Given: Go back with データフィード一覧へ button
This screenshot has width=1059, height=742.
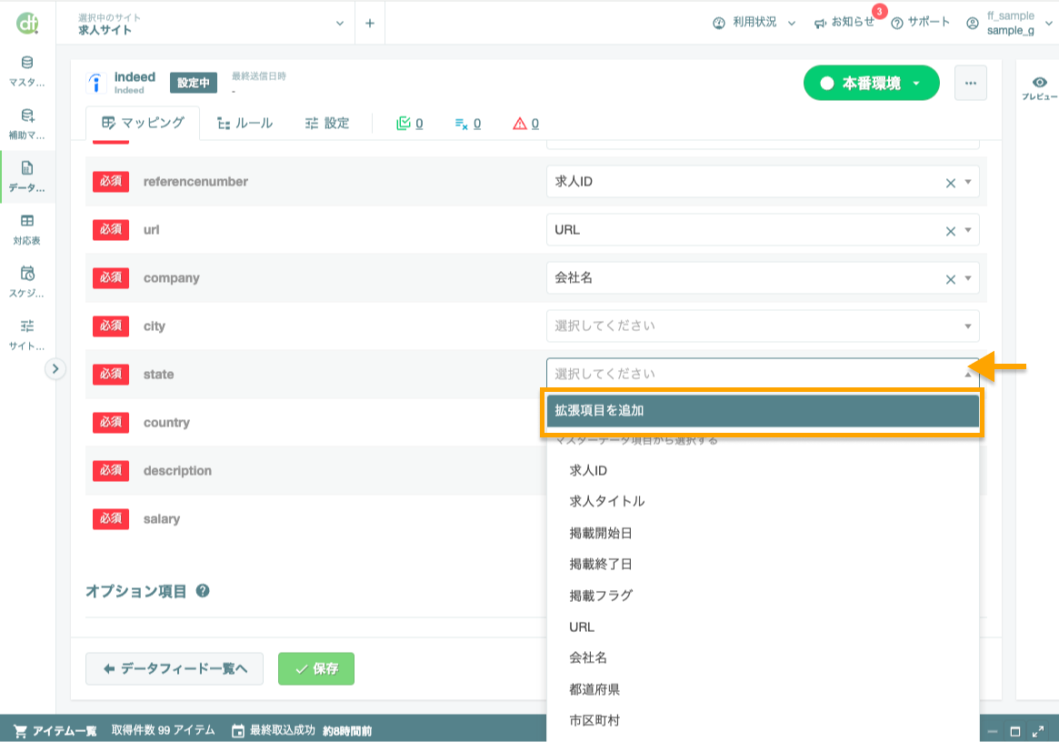Looking at the screenshot, I should 175,668.
